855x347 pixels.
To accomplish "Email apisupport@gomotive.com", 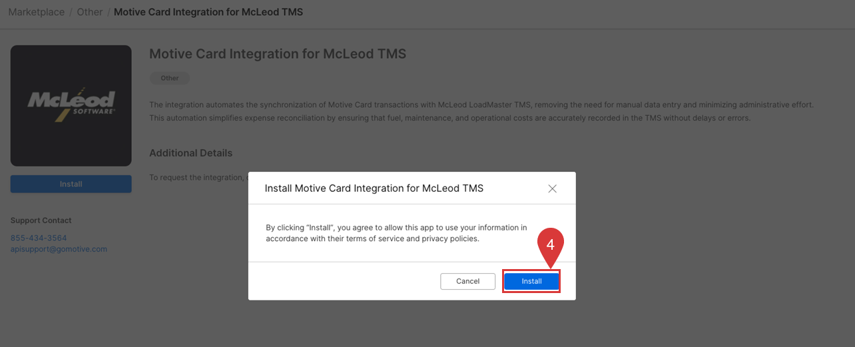I will pyautogui.click(x=59, y=249).
